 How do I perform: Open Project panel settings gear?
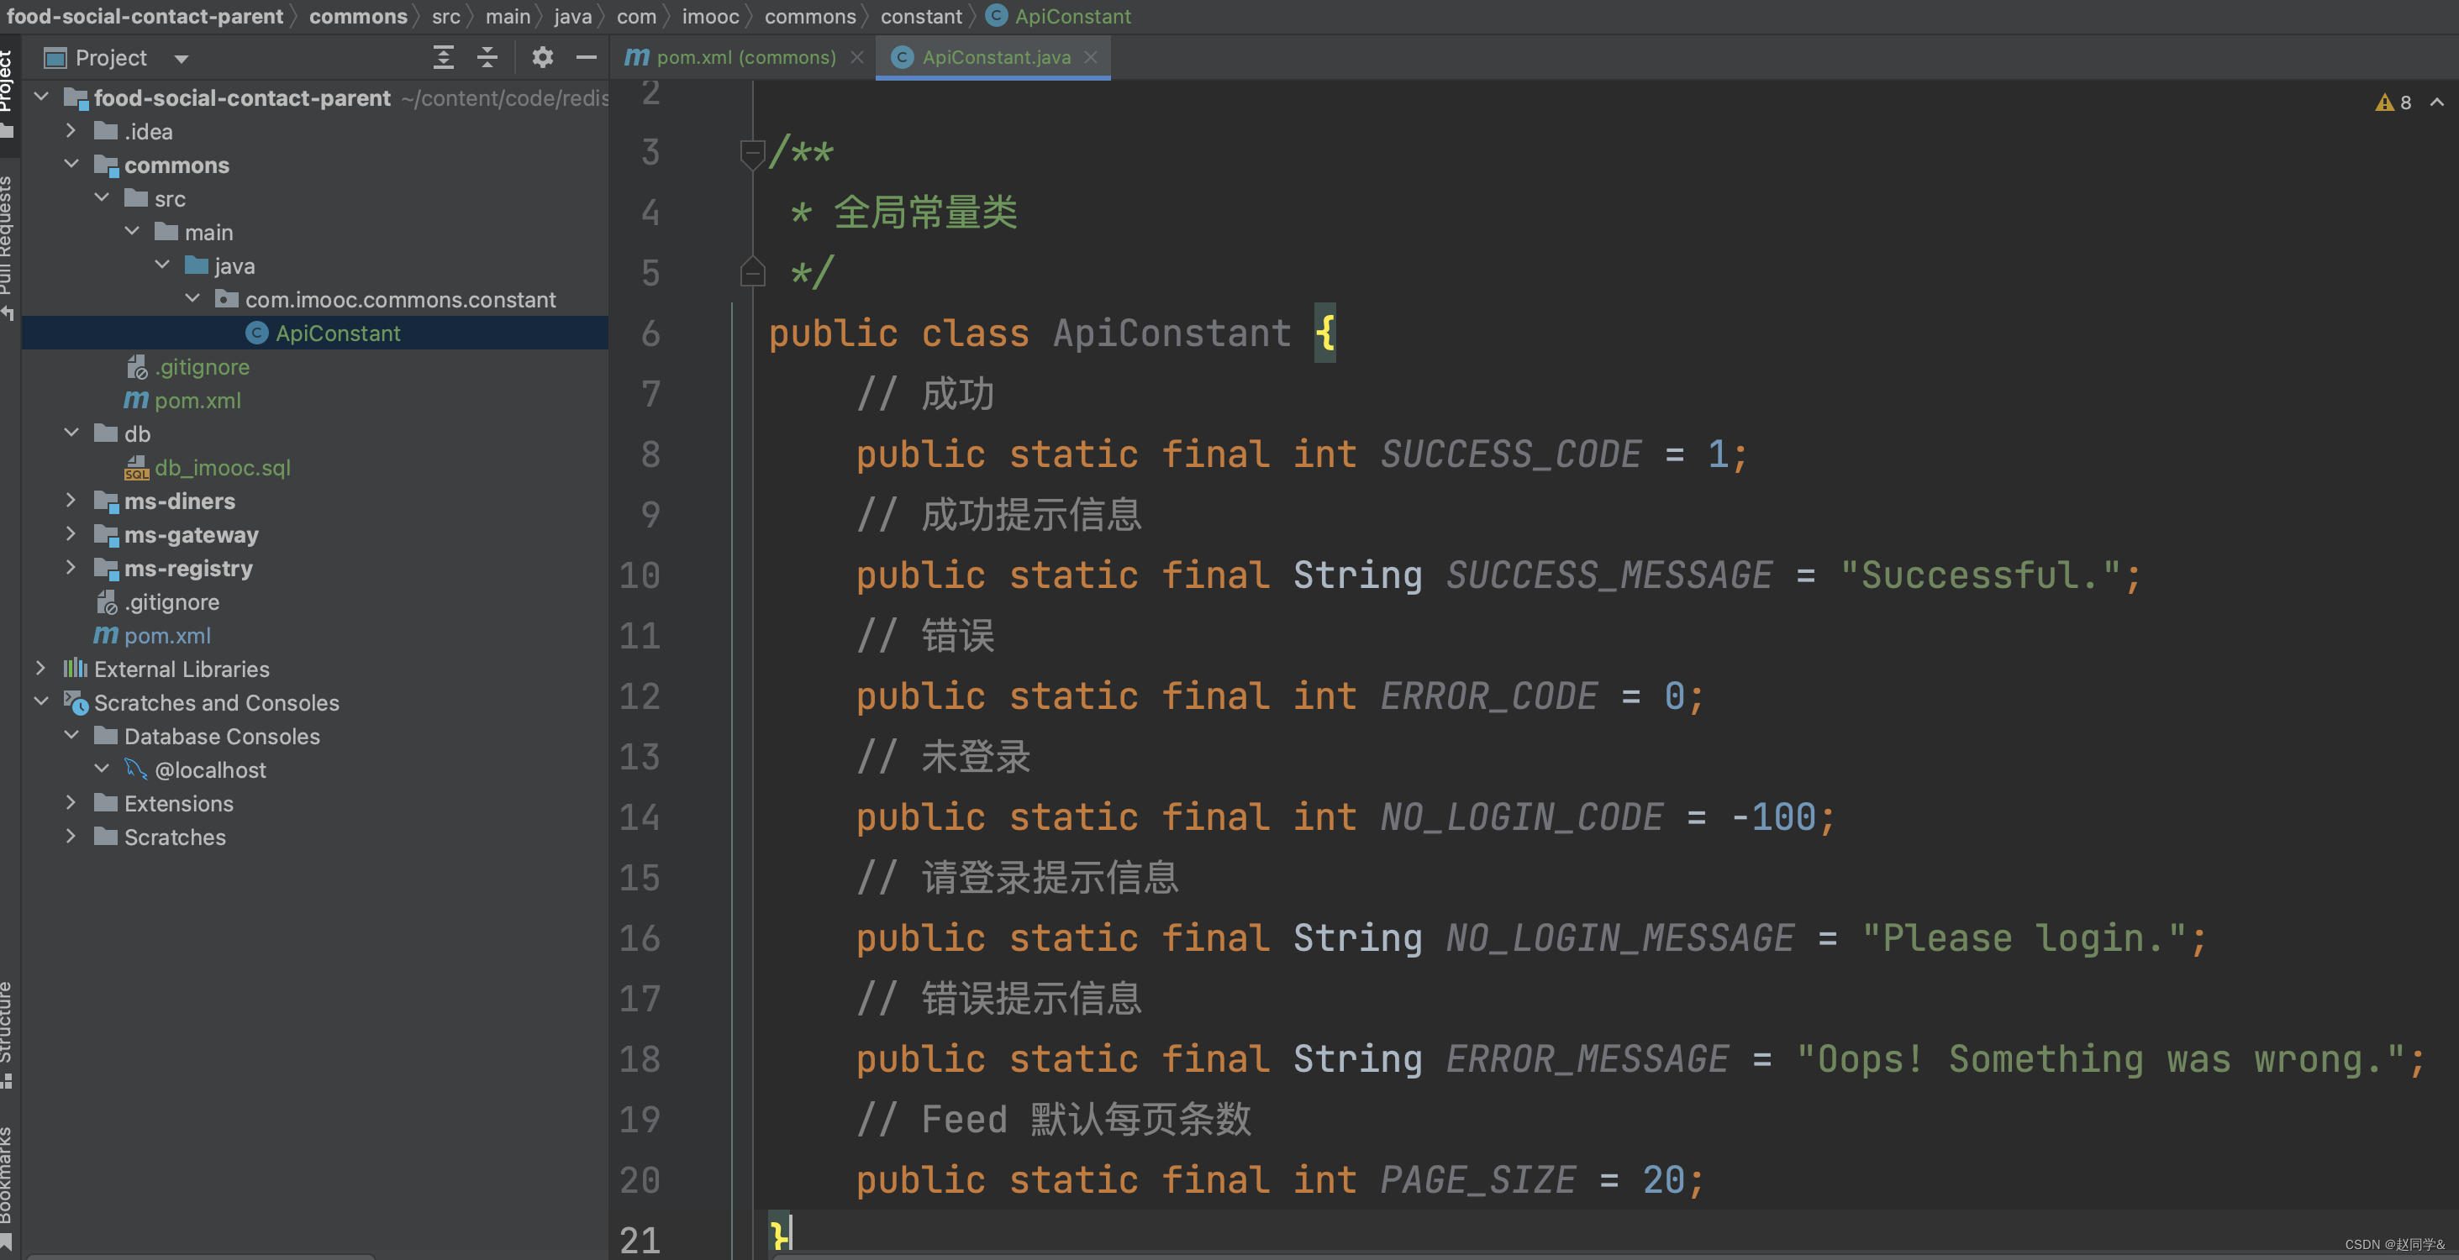coord(542,57)
